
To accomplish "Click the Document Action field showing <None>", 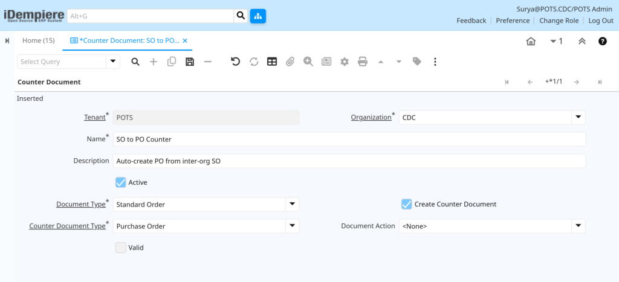I will pos(485,226).
